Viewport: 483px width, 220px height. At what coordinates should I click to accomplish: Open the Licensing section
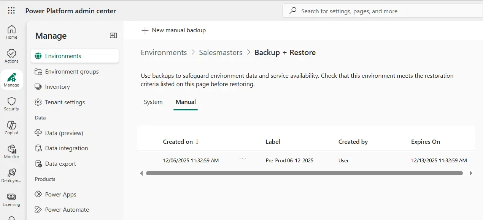click(x=11, y=199)
